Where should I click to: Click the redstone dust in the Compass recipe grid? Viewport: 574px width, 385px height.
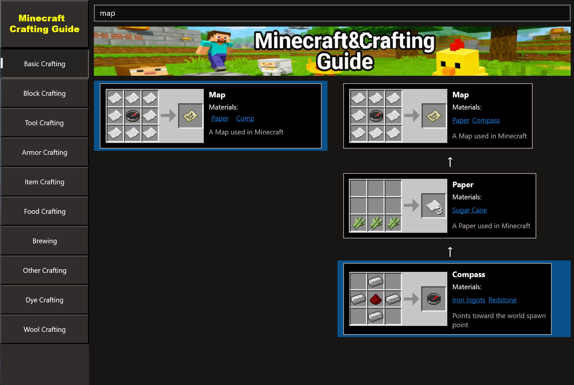(376, 299)
